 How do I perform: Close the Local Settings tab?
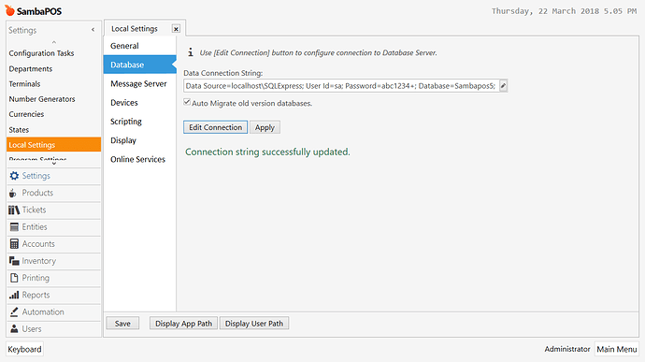click(176, 29)
